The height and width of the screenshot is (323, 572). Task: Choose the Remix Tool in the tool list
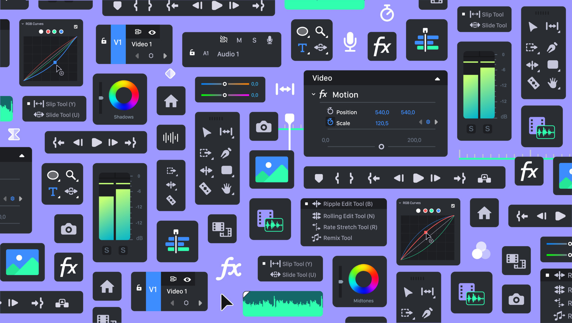click(x=338, y=238)
